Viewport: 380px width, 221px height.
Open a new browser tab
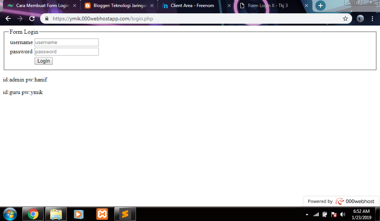coord(320,6)
